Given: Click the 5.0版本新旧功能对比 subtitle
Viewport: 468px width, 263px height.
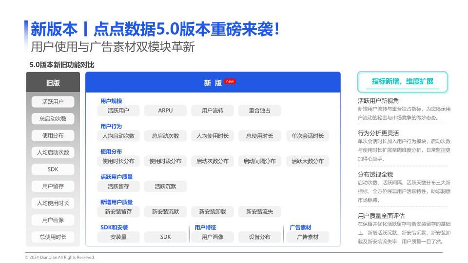Looking at the screenshot, I should (x=62, y=65).
